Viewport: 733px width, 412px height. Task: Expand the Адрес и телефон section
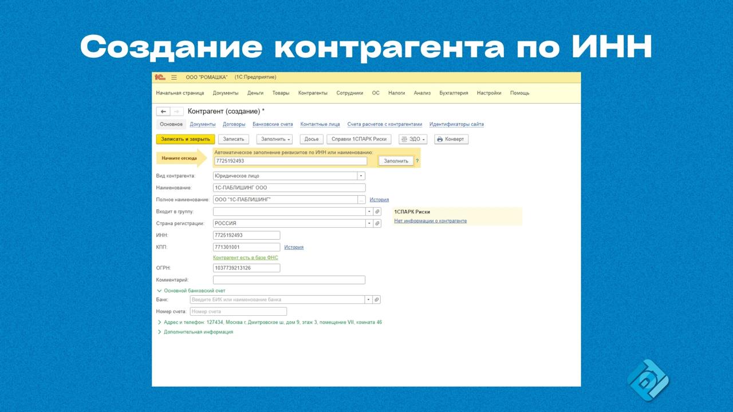[x=270, y=322]
